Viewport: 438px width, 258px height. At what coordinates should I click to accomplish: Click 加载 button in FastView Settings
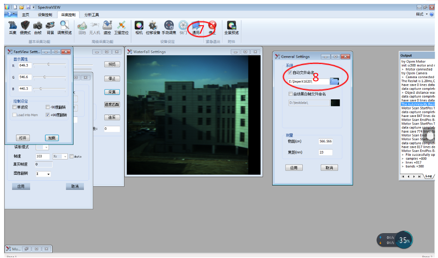[52, 138]
